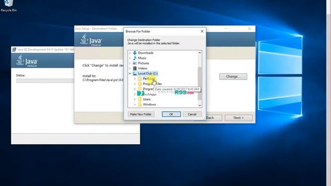
Task: Collapse the Local Disk (C:) node
Action: pos(130,73)
